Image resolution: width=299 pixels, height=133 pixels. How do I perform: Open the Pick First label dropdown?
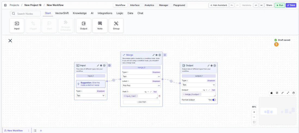tap(142, 85)
